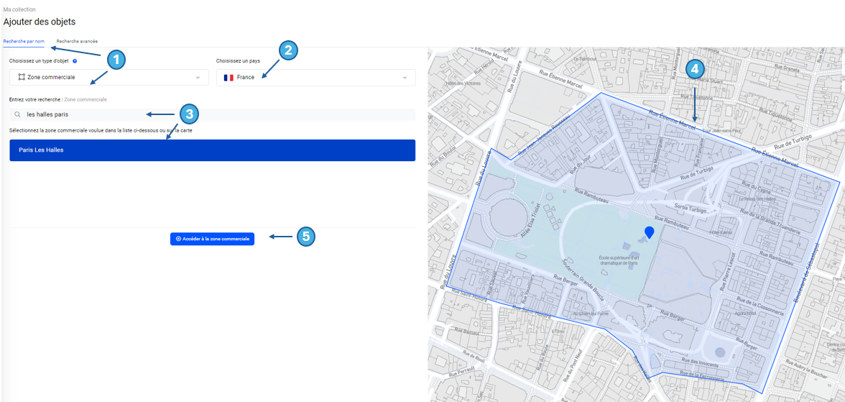The height and width of the screenshot is (402, 845).
Task: Expand the Zone commerciale object type dropdown
Action: (108, 78)
